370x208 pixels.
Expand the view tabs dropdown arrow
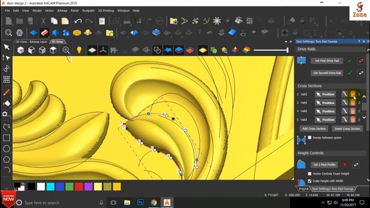tap(286, 42)
